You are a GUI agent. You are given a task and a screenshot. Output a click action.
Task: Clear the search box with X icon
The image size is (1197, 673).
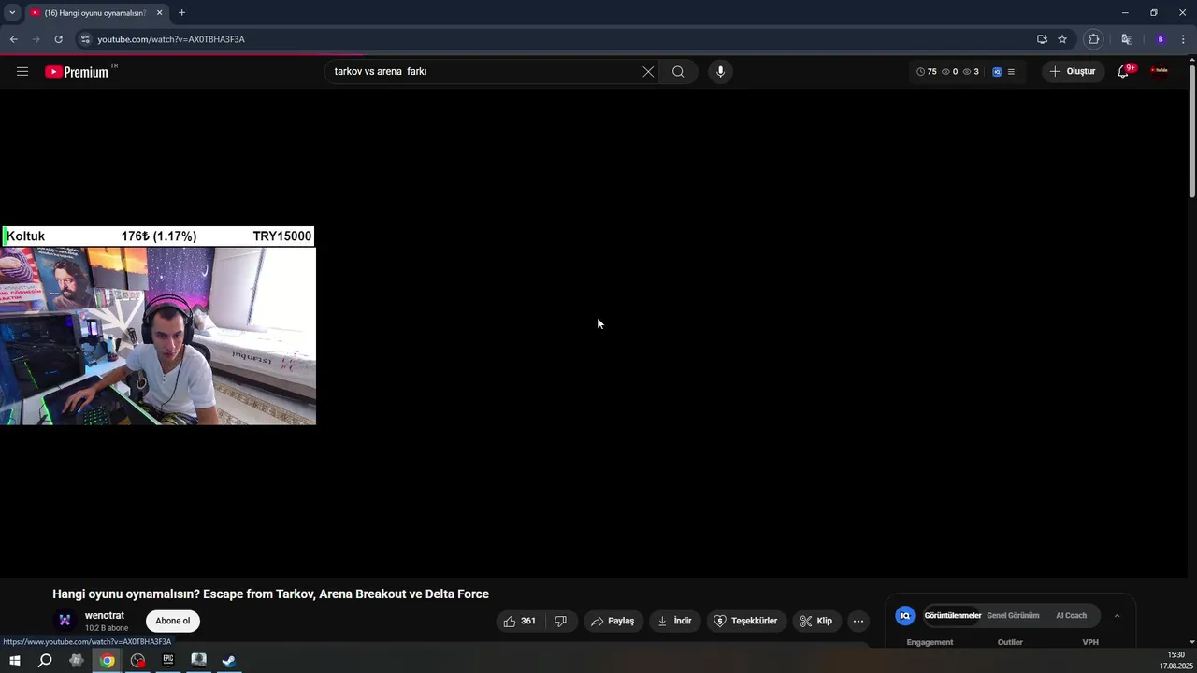click(648, 71)
